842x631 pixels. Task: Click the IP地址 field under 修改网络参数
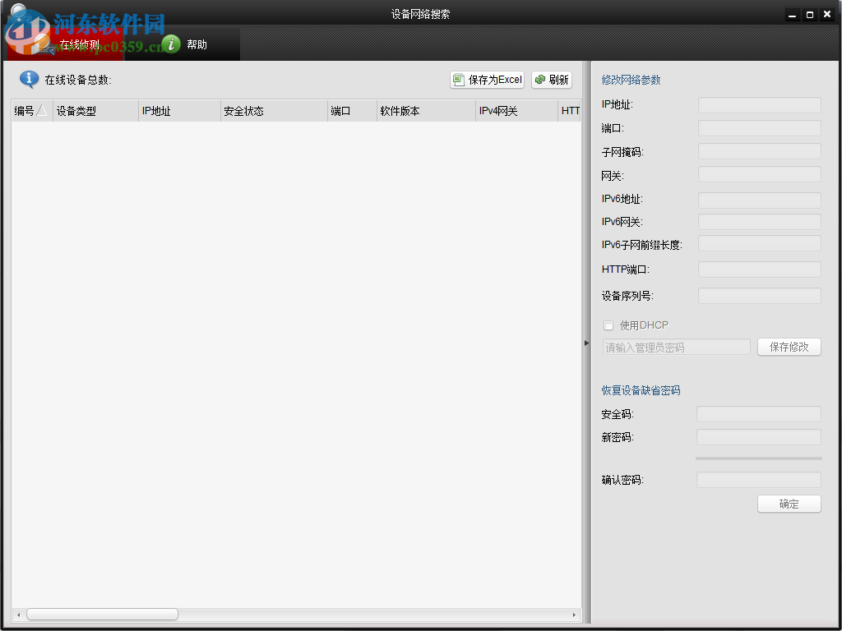[x=758, y=104]
